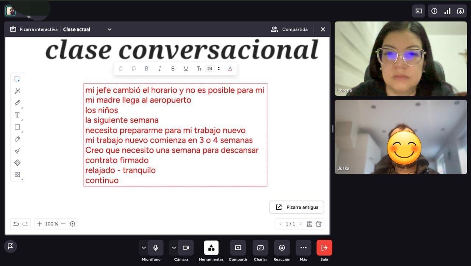471x266 pixels.
Task: Toggle the Cámara video button
Action: coord(185,248)
